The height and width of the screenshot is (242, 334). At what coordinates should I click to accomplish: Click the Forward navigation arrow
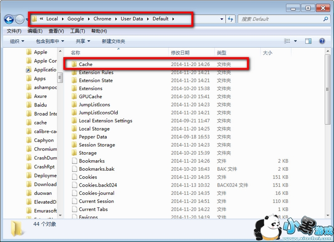[x=20, y=19]
